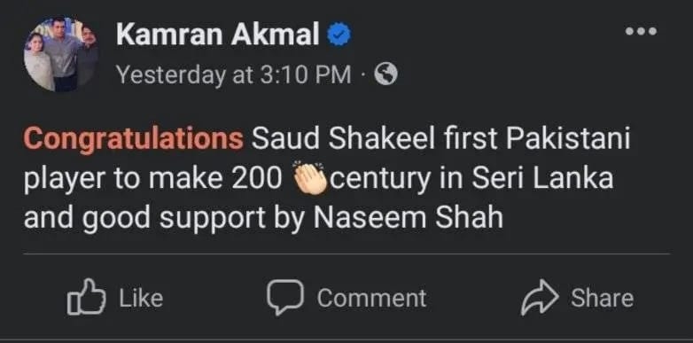The height and width of the screenshot is (343, 693).
Task: Click the Share text label
Action: coord(602,298)
